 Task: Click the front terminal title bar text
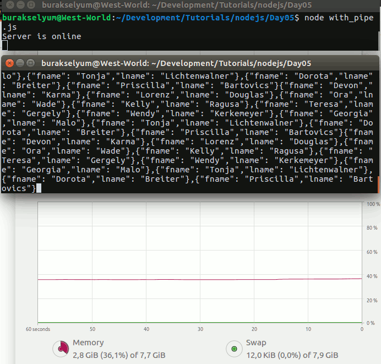pos(176,63)
